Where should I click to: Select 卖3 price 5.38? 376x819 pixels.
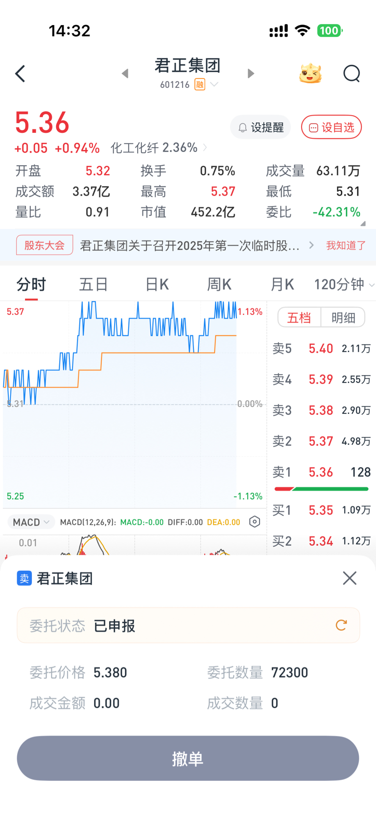(x=321, y=410)
